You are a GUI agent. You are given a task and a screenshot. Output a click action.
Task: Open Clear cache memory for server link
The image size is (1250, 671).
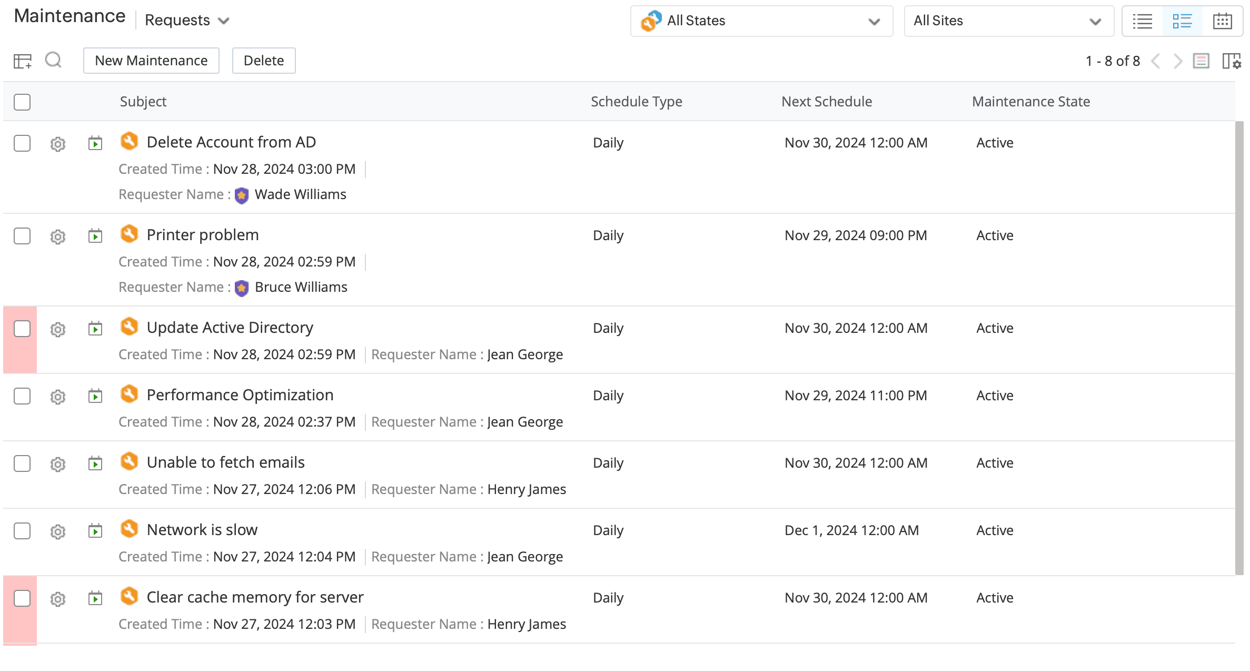[255, 597]
